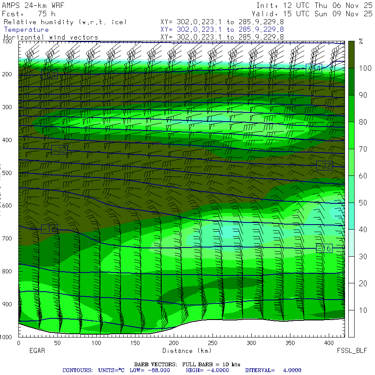Click the turquoise 40-50 colorbar segment
The width and height of the screenshot is (375, 375).
(351, 216)
